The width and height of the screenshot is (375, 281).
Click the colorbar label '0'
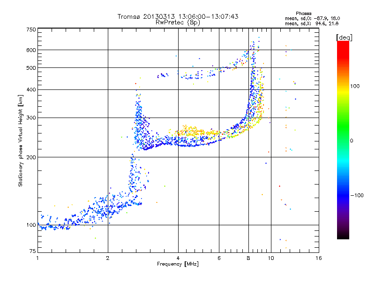[352, 141]
